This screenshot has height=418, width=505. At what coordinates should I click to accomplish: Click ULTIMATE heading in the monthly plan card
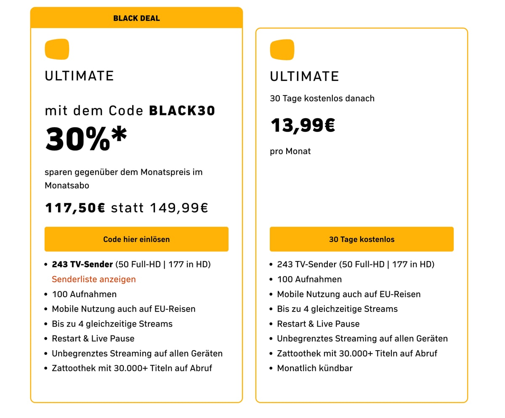tap(304, 76)
